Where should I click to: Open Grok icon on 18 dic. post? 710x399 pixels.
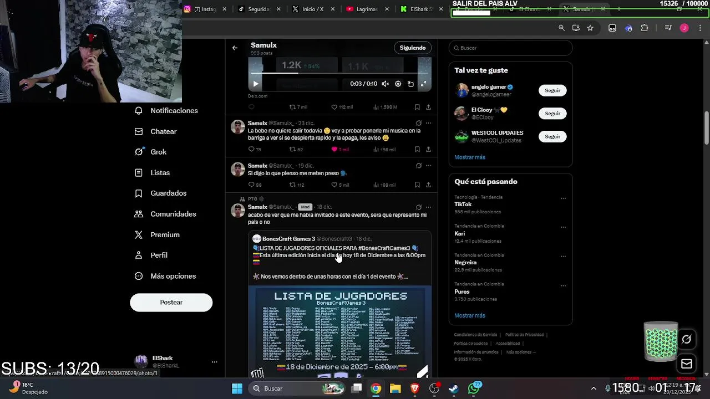point(418,207)
